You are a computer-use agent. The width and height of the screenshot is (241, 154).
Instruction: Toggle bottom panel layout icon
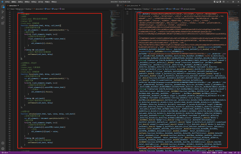[217, 2]
